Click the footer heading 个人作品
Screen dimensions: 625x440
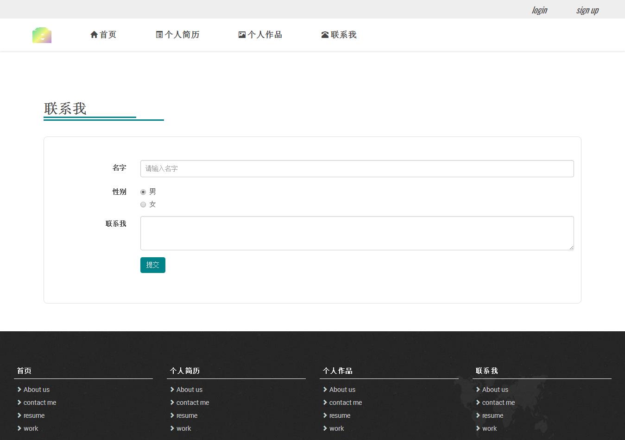(x=338, y=371)
